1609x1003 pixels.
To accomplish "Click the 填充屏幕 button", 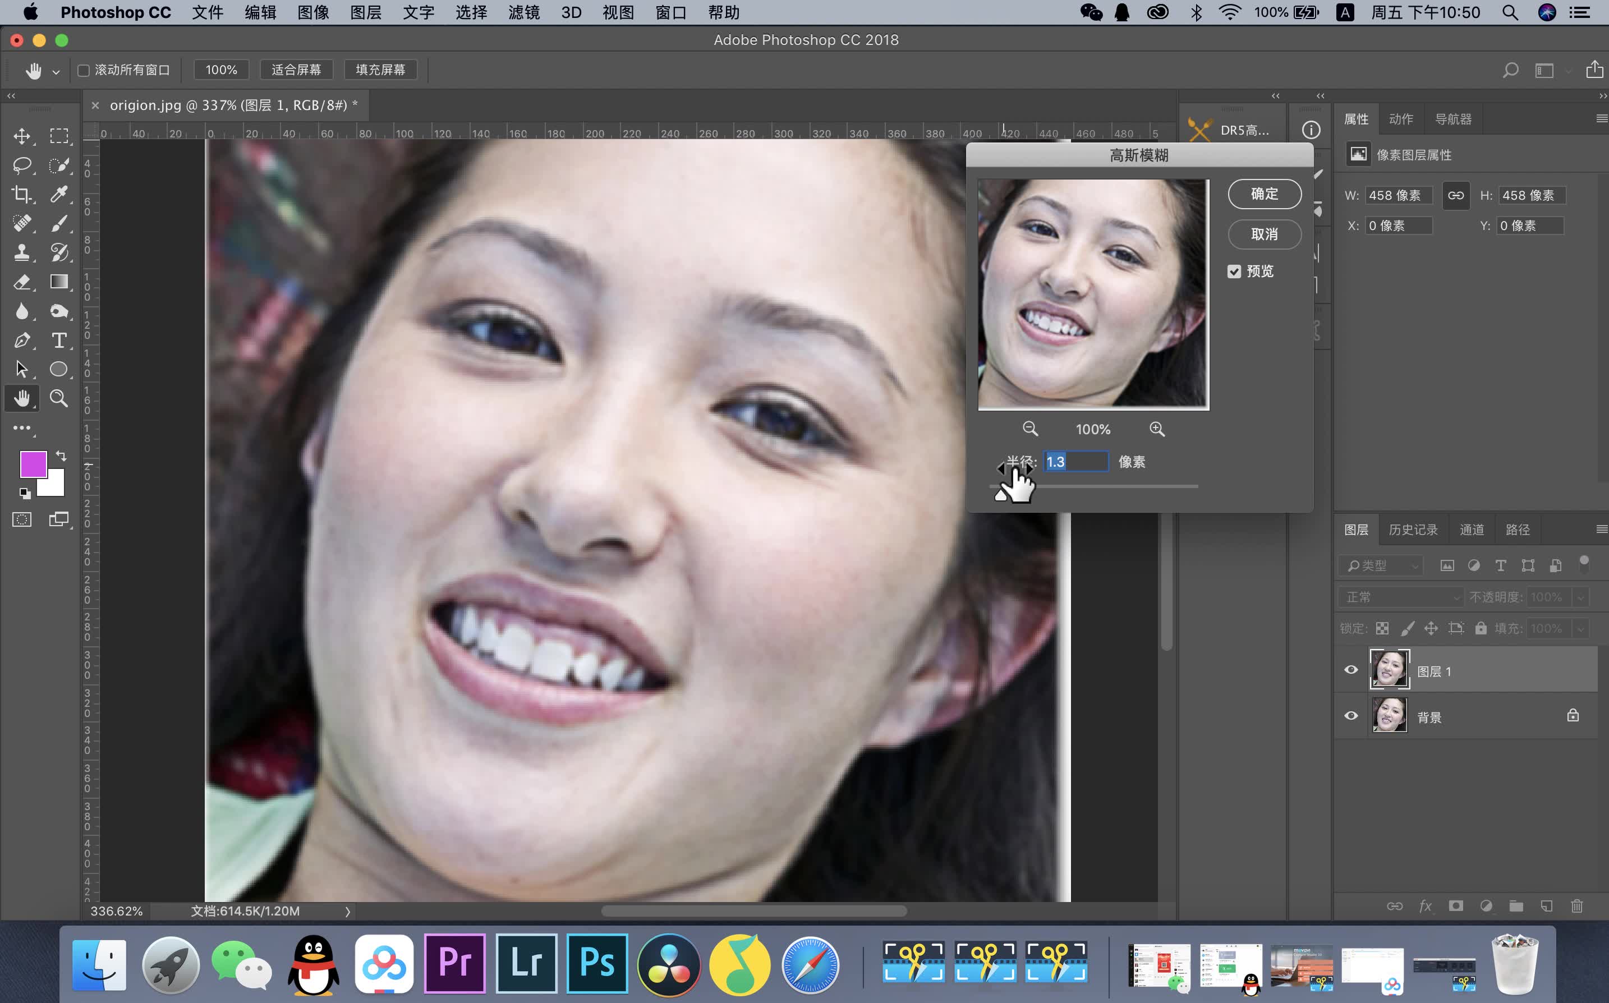I will point(380,70).
